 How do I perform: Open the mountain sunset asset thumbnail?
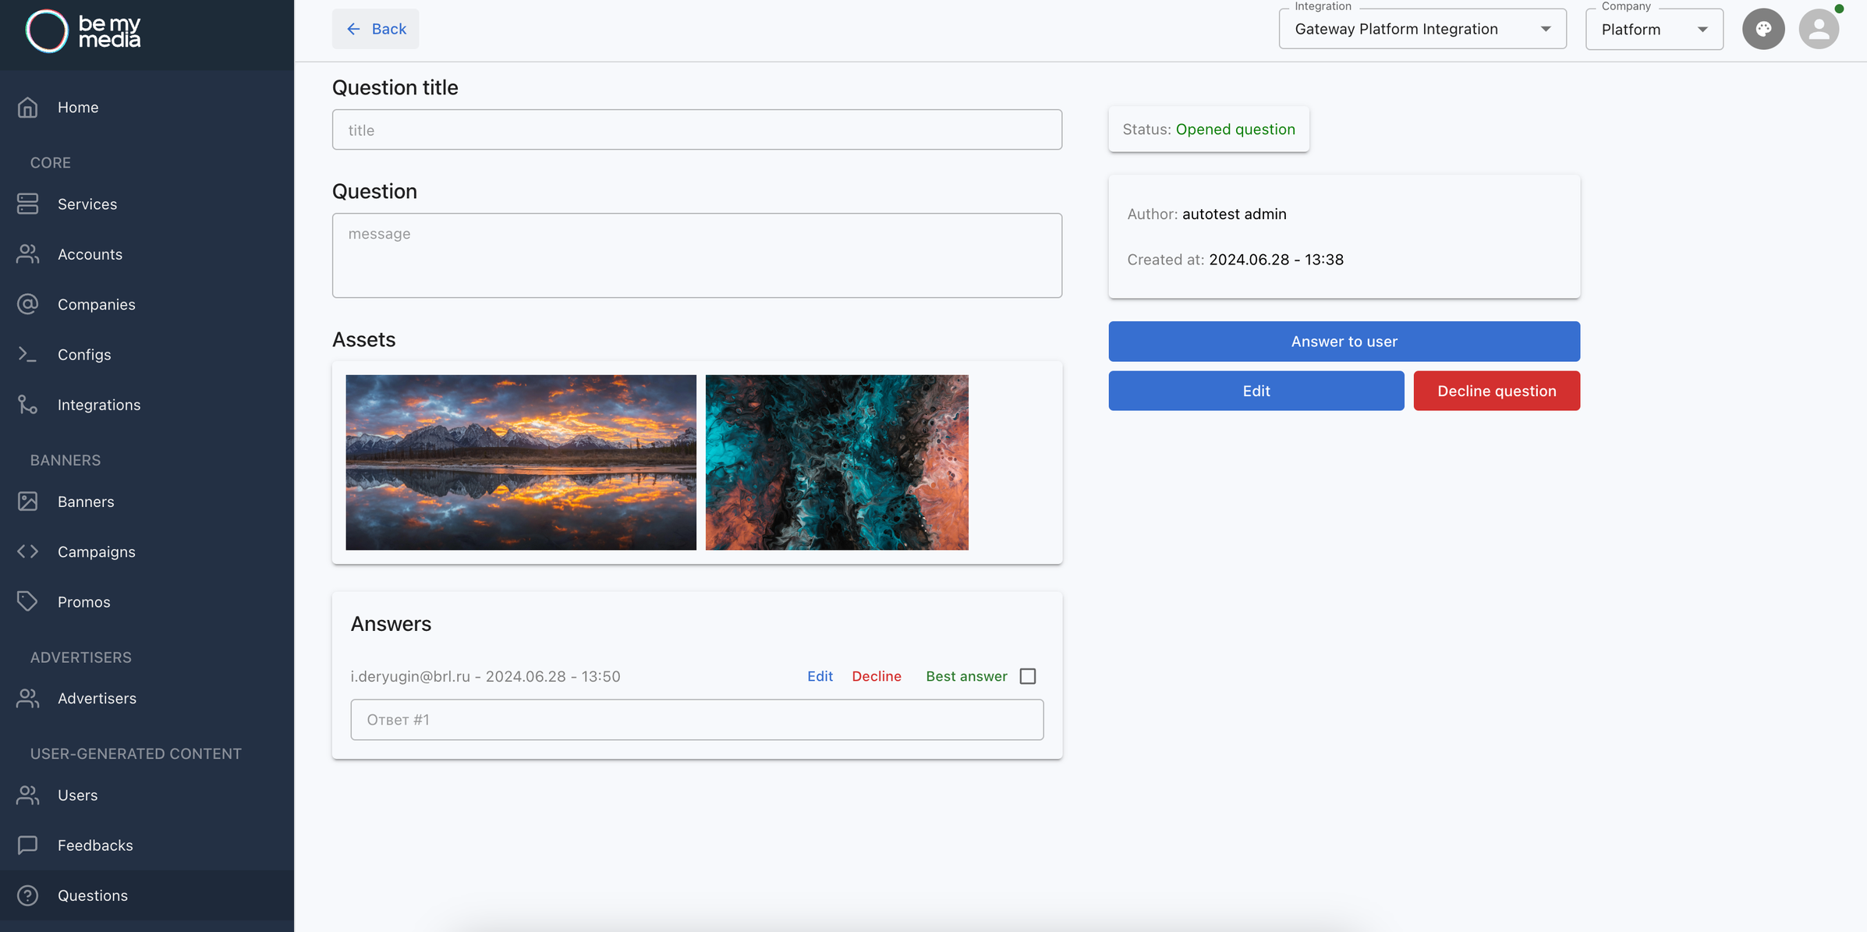(x=521, y=462)
